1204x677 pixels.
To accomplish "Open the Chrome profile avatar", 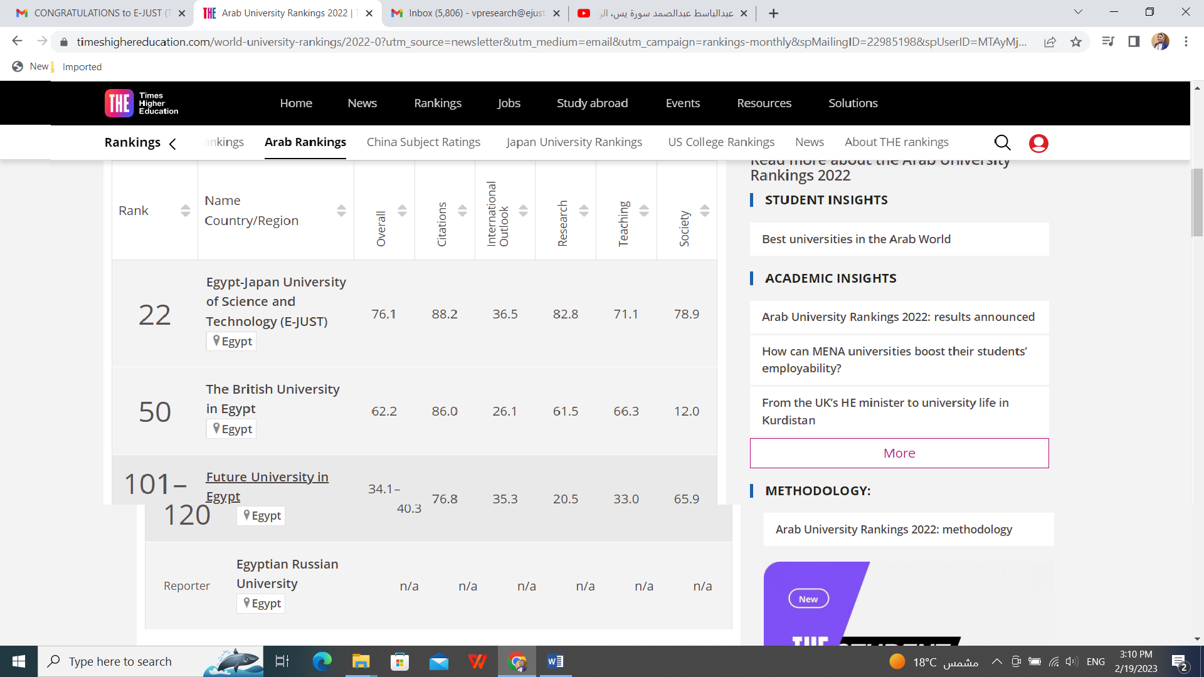I will (x=1160, y=41).
